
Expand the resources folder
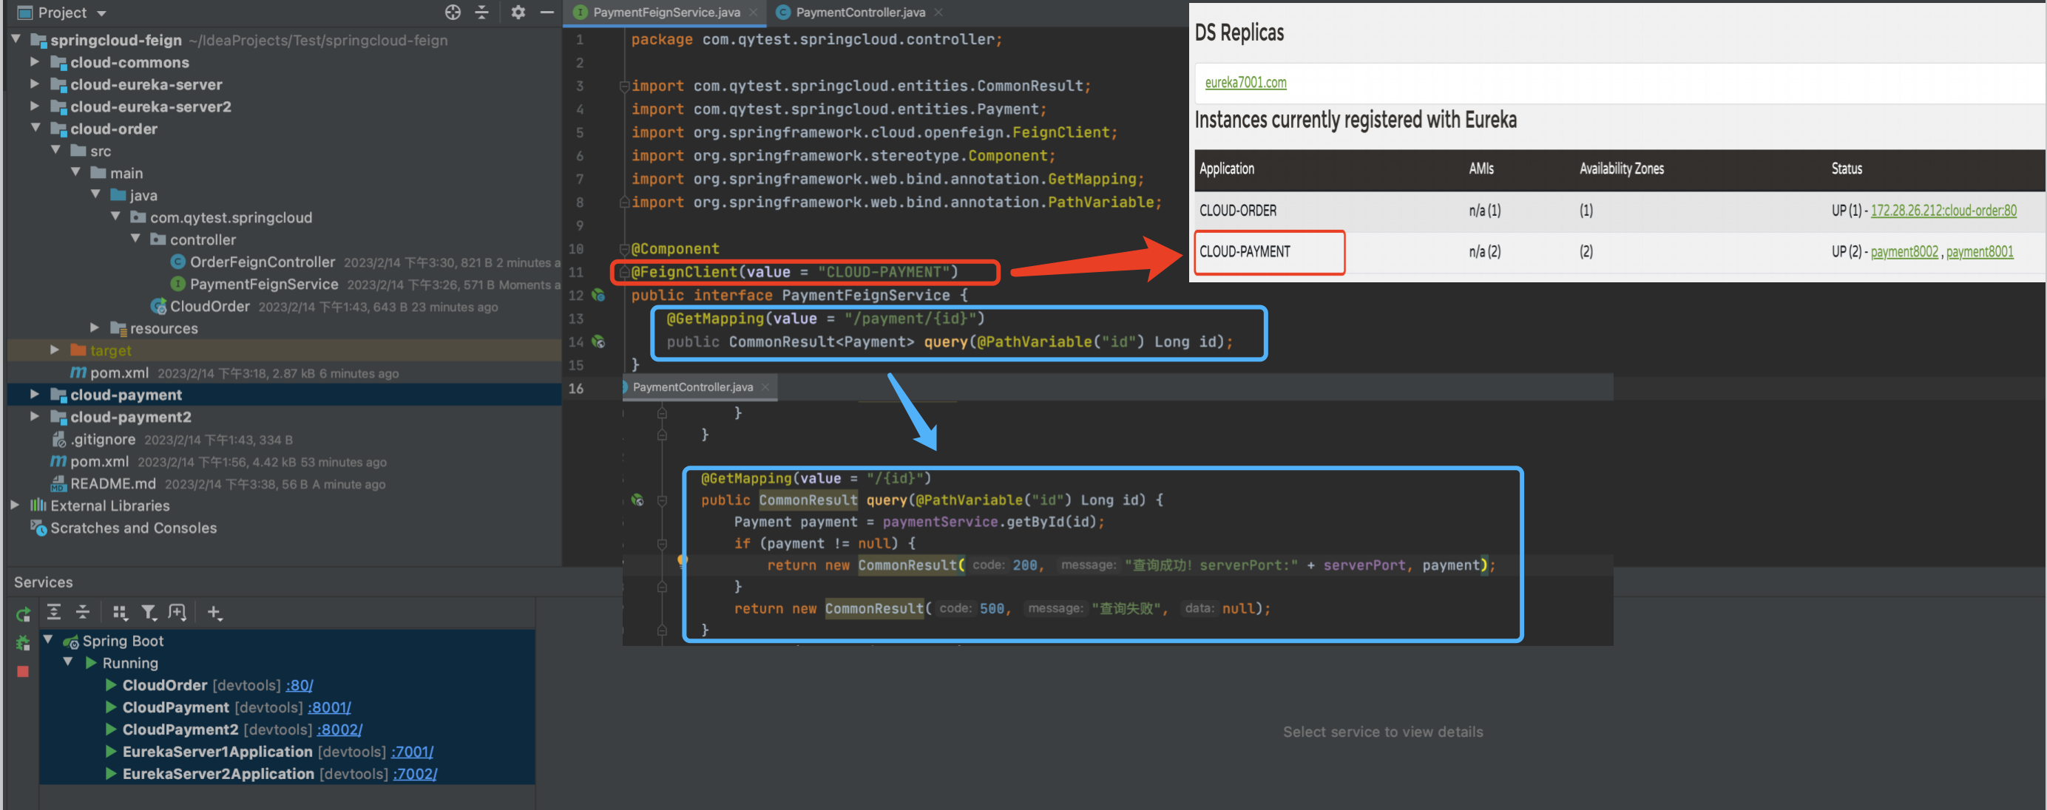[95, 327]
